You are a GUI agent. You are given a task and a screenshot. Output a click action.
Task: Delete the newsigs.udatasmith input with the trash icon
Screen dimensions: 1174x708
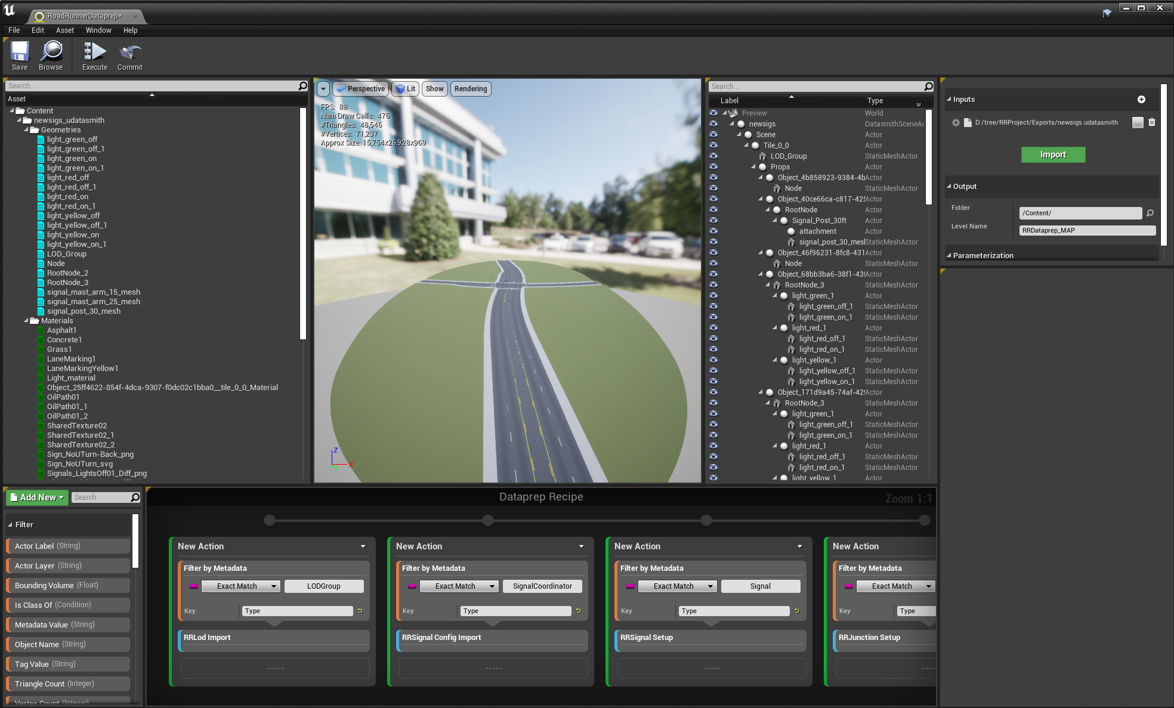(1152, 122)
